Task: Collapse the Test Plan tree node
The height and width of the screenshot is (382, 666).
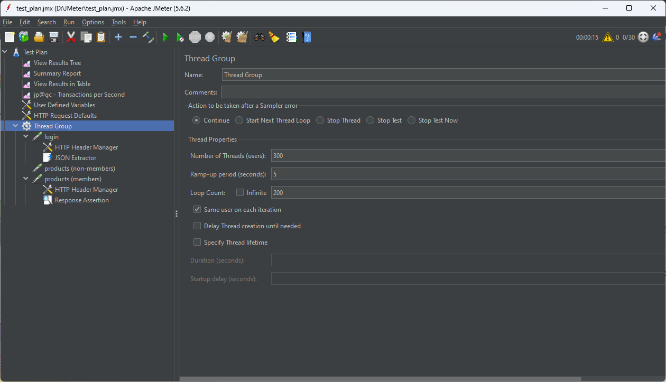Action: pos(5,52)
